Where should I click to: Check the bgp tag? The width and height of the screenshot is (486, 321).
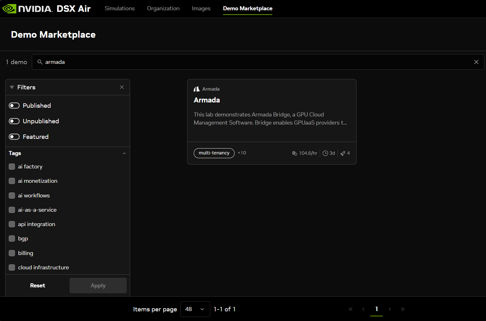tap(12, 238)
